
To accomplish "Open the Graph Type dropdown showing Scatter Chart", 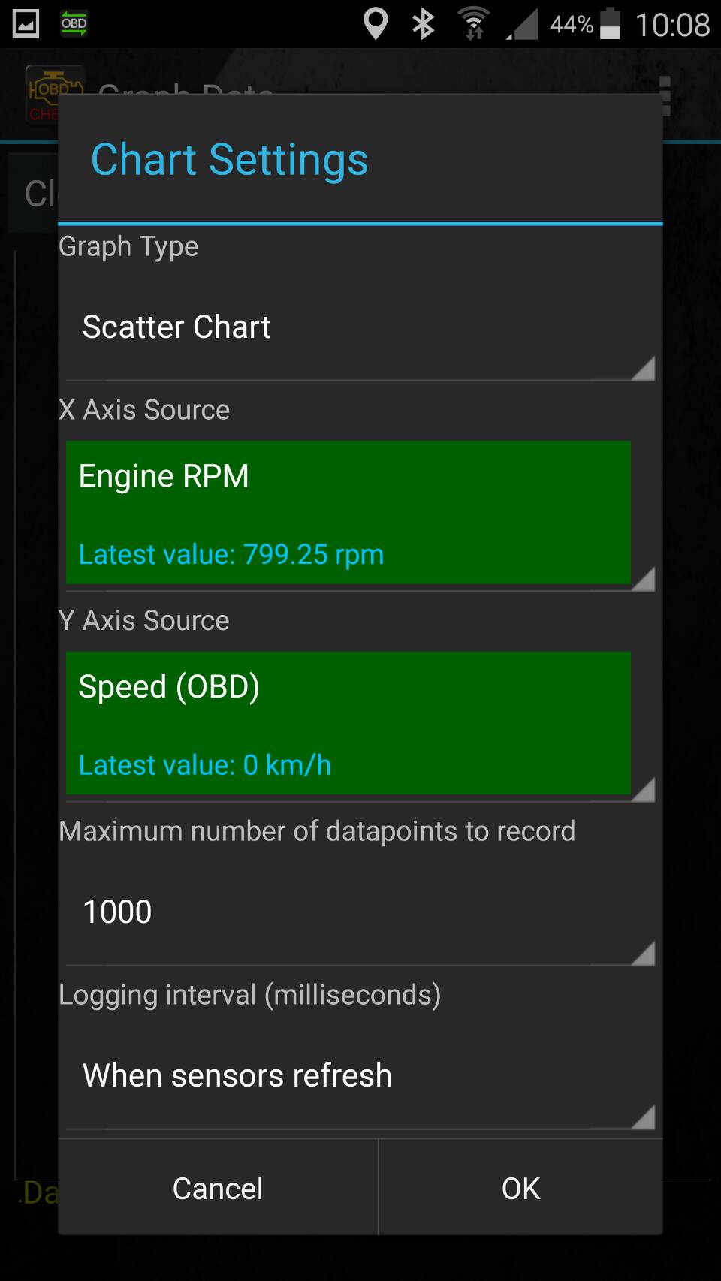I will [359, 327].
